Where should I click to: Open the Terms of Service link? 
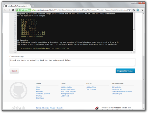click(x=42, y=108)
